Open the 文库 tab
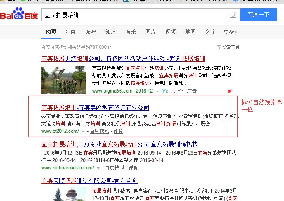284x201 pixels. 210,32
